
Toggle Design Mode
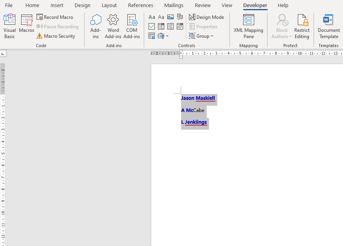[x=207, y=17]
